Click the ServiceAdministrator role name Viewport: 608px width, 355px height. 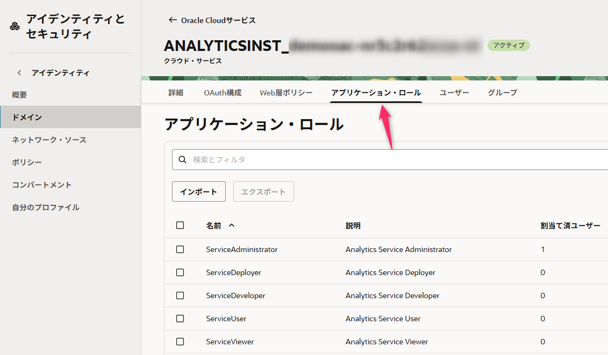point(242,249)
